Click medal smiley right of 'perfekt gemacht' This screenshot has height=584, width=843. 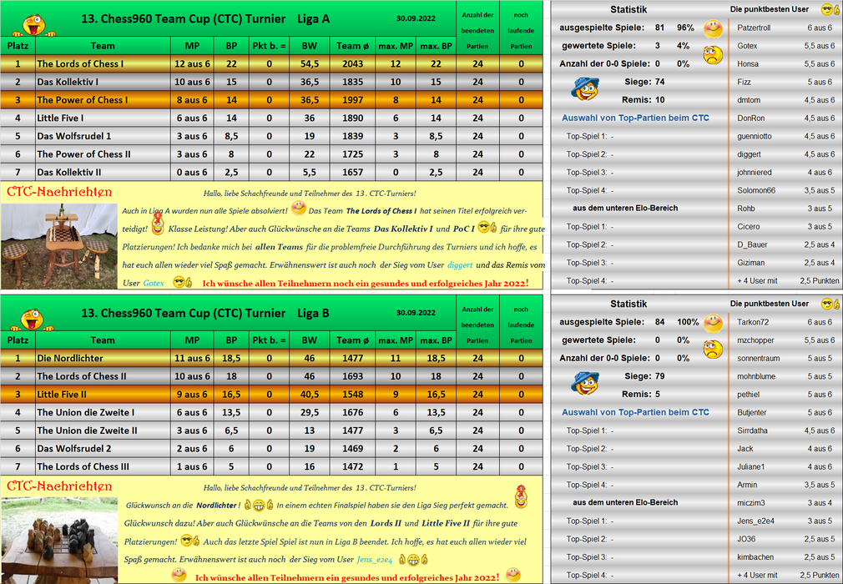click(x=521, y=497)
